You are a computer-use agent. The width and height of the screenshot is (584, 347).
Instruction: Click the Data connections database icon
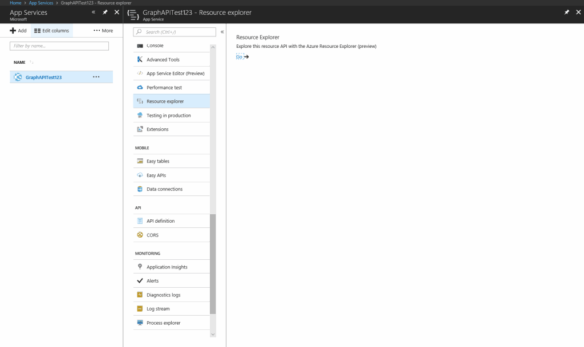pos(140,189)
